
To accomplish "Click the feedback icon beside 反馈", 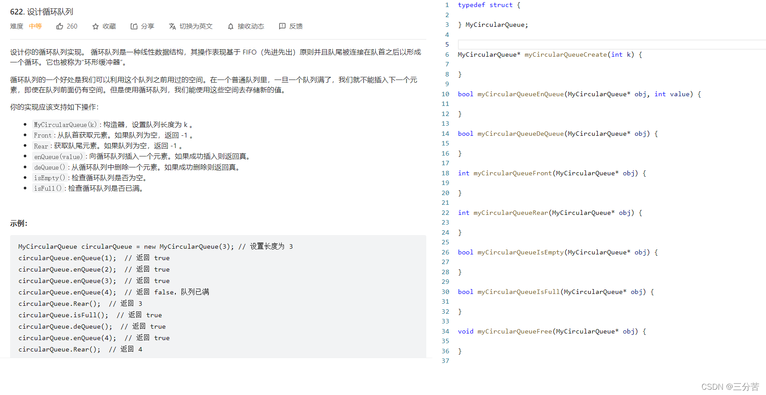I will (x=282, y=26).
